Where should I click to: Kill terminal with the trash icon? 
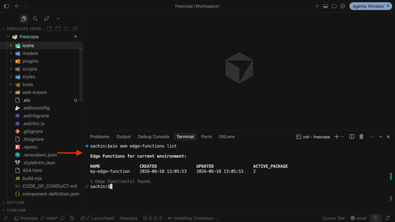[361, 137]
